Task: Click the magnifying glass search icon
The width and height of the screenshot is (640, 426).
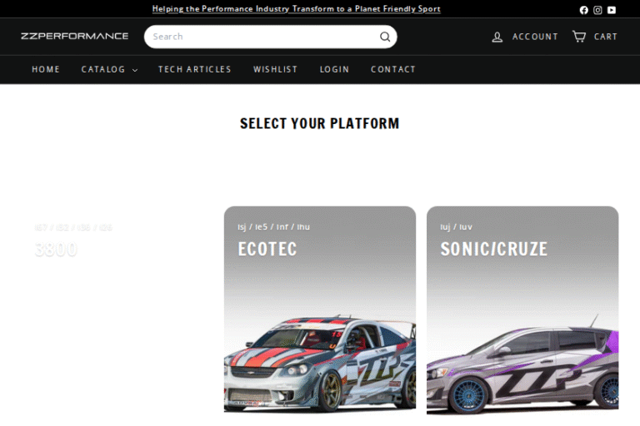Action: coord(384,37)
